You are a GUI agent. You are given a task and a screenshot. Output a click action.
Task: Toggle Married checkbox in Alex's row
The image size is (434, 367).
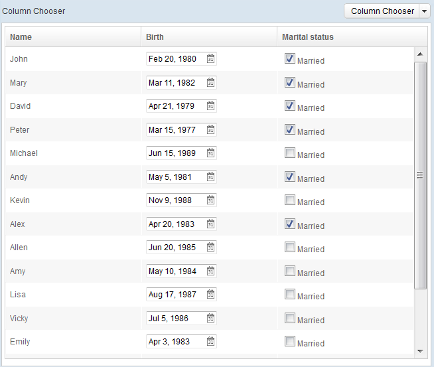point(290,224)
